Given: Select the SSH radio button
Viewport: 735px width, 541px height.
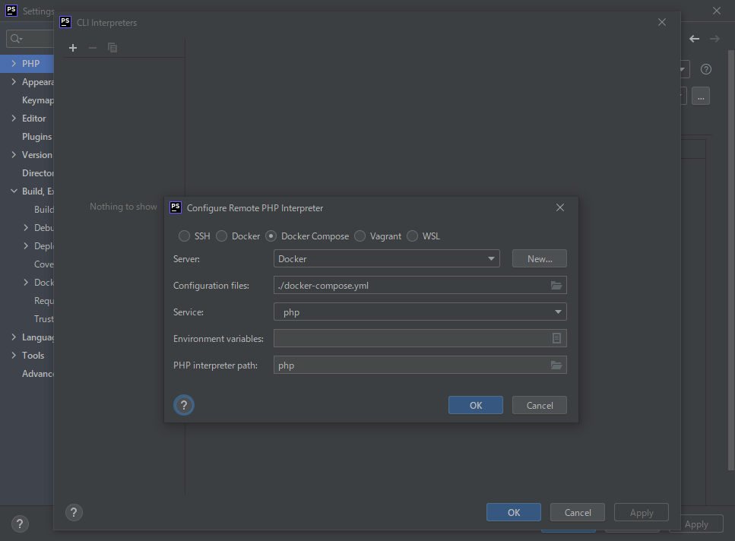Looking at the screenshot, I should pyautogui.click(x=185, y=236).
